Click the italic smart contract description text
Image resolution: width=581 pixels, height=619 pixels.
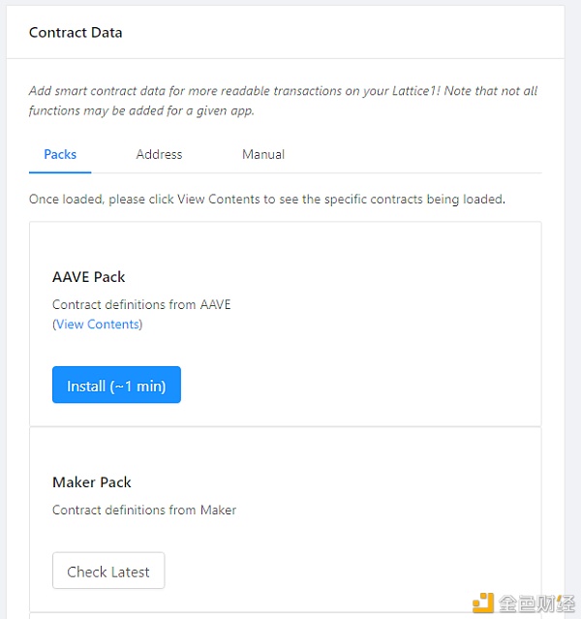283,101
